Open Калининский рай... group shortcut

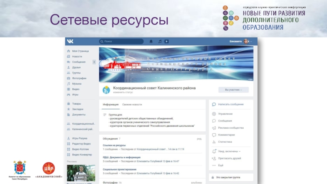tap(83, 129)
